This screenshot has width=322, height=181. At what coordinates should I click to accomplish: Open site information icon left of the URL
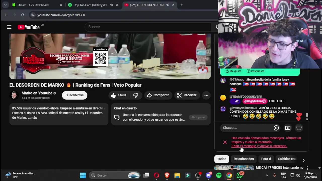point(33,15)
